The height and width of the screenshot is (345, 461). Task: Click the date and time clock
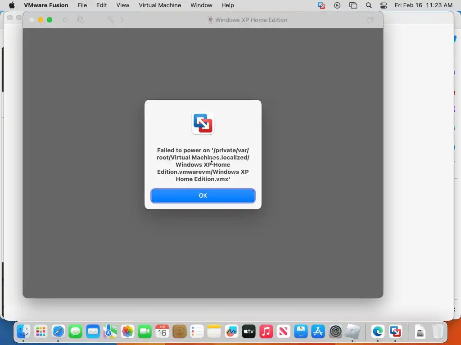[423, 5]
